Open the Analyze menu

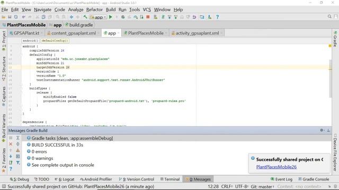76,9
